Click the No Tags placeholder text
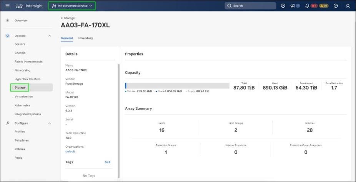The width and height of the screenshot is (356, 182). pyautogui.click(x=89, y=175)
